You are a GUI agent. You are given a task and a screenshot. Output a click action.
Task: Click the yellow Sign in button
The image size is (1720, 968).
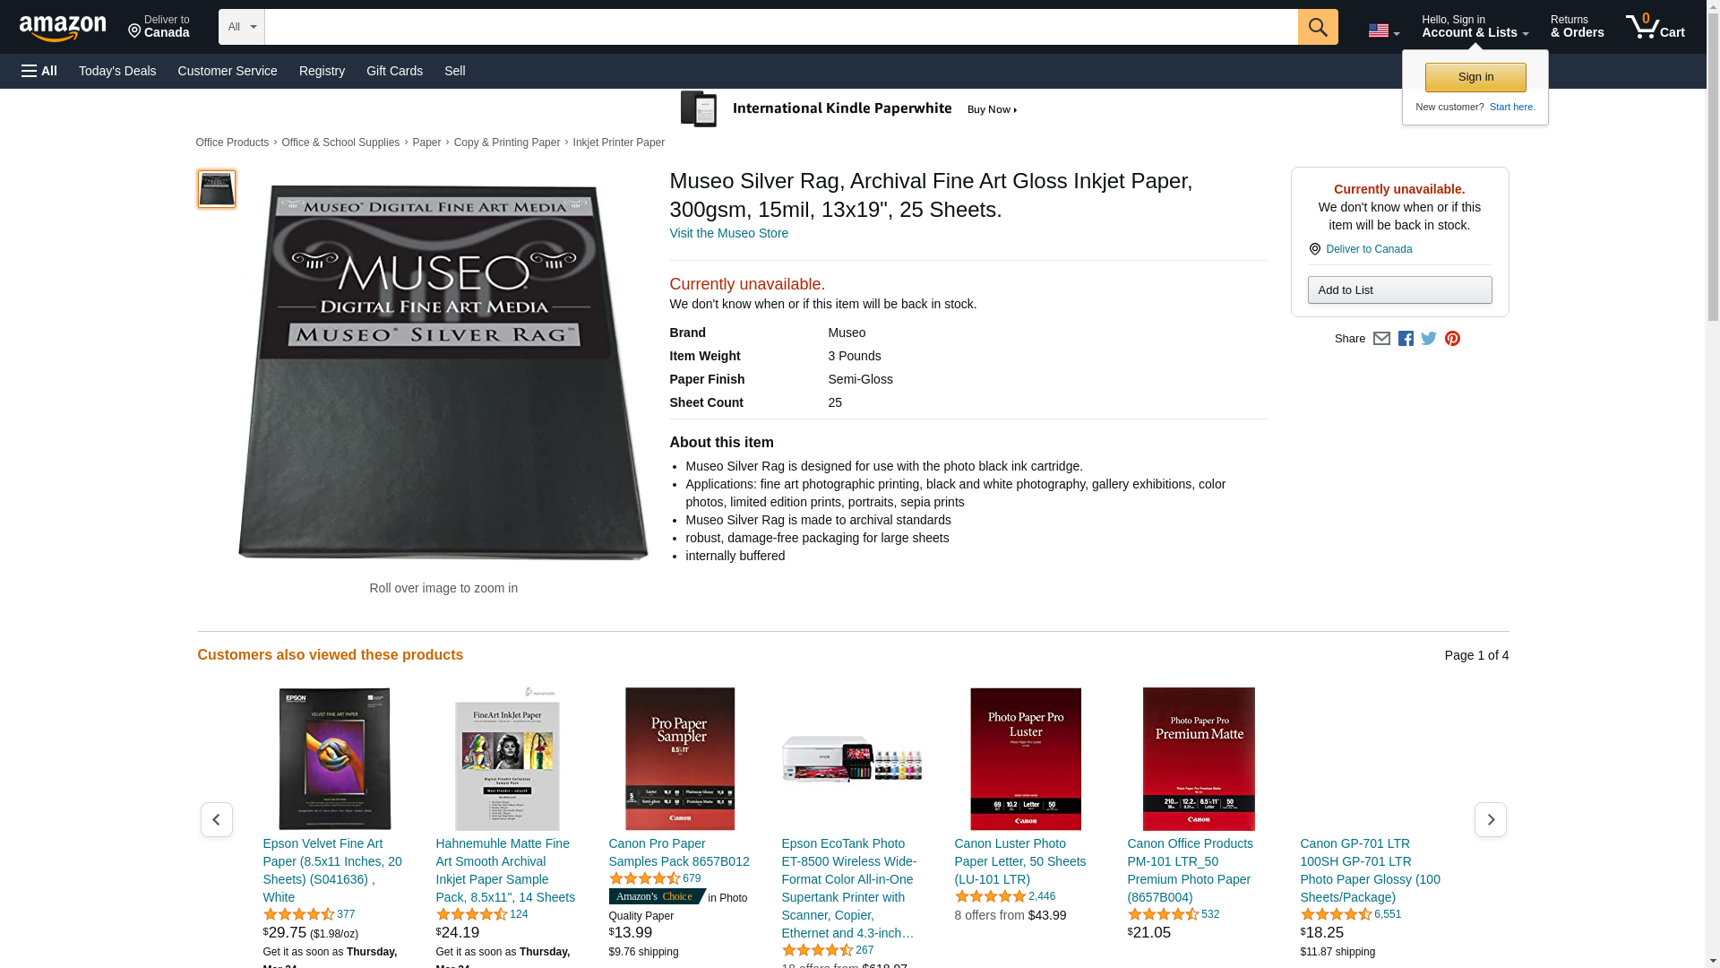point(1475,77)
